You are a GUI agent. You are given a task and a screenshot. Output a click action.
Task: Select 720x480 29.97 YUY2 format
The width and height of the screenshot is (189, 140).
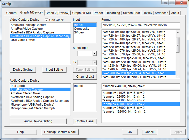tap(139, 39)
